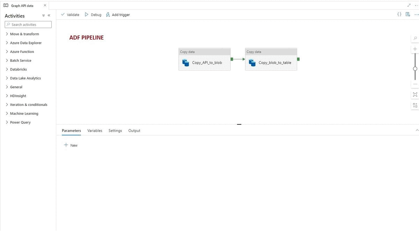Image resolution: width=419 pixels, height=231 pixels.
Task: Collapse the Activities pane with double chevron
Action: pyautogui.click(x=49, y=15)
